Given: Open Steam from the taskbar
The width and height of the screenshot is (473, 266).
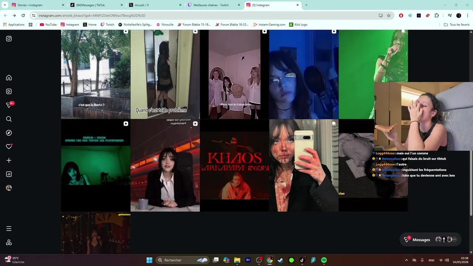Looking at the screenshot, I should 280,260.
